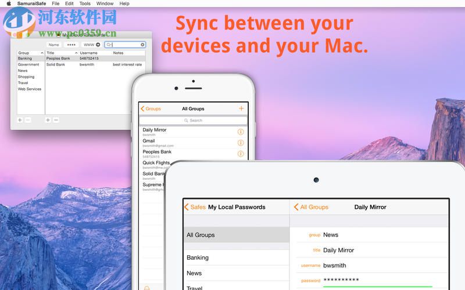Clear the Mac window search field

click(142, 45)
